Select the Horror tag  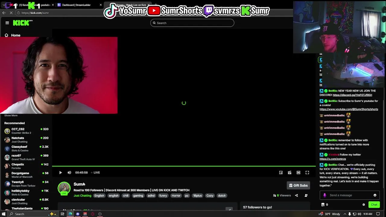click(x=176, y=196)
